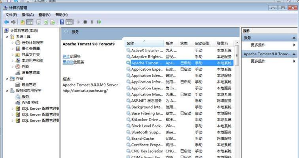Collapse the 服务和应用程序 tree node
The image size is (299, 158).
click(7, 90)
